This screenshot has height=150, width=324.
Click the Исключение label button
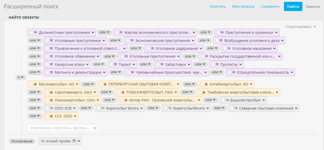point(22,141)
